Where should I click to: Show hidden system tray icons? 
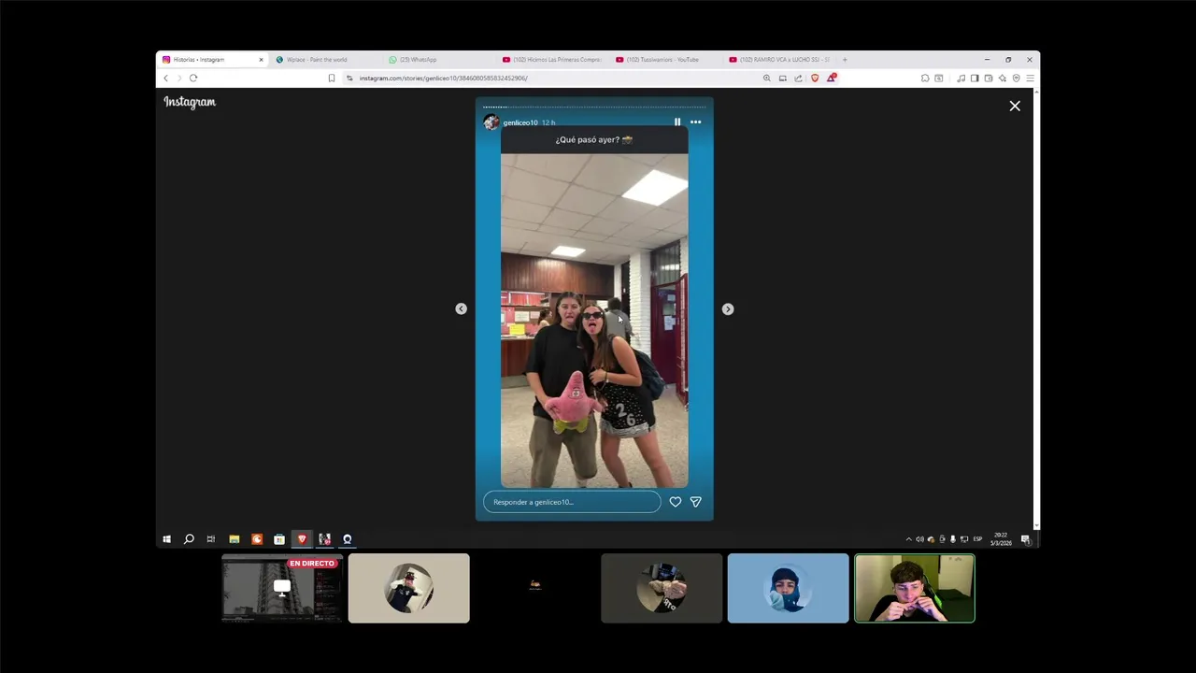click(908, 539)
